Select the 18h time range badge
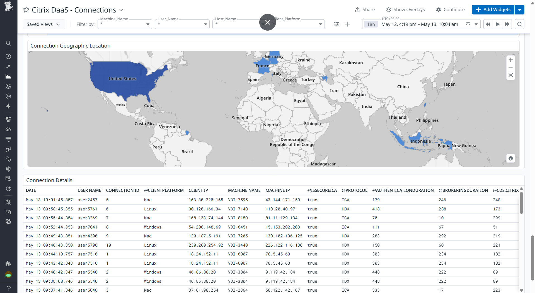The width and height of the screenshot is (535, 293). (x=371, y=24)
